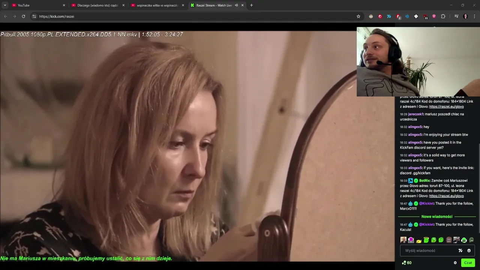Open @Kicklet on the MarcxD111 follow message
The image size is (480, 270).
click(x=426, y=203)
